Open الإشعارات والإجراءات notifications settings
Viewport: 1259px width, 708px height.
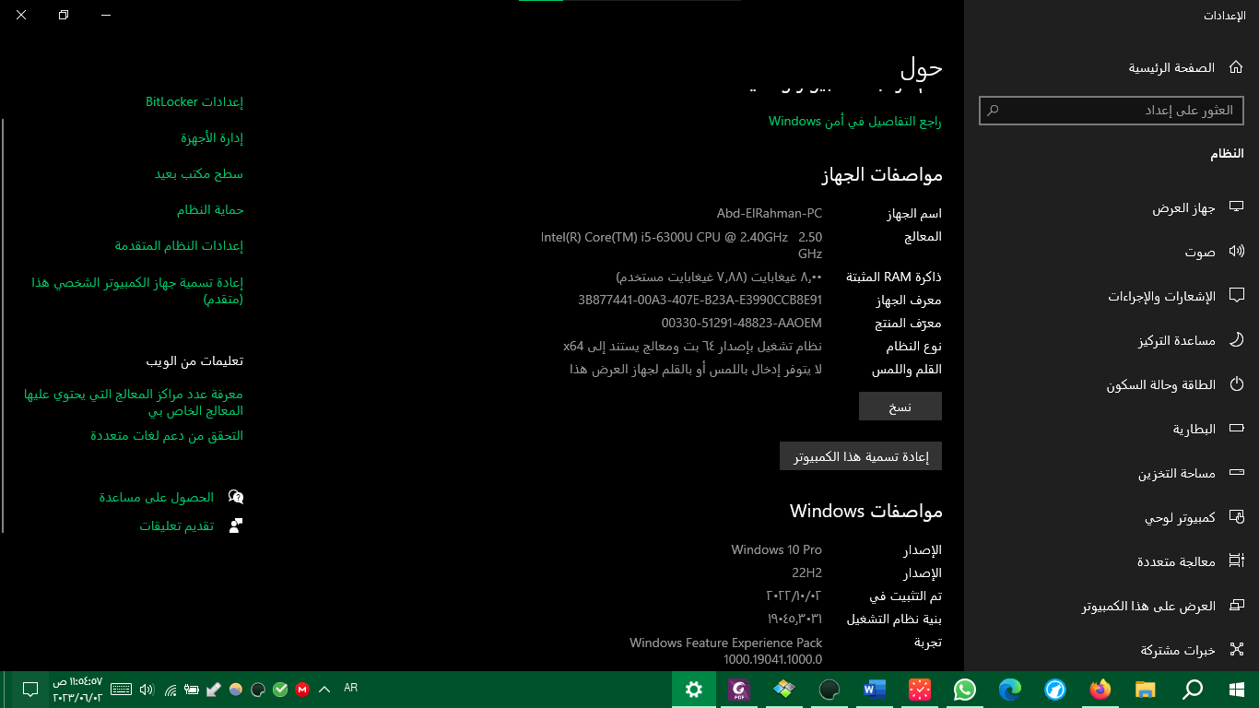pos(1176,296)
